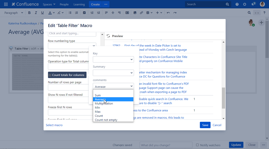Refresh the macro preview
269x149 pixels.
click(x=108, y=36)
